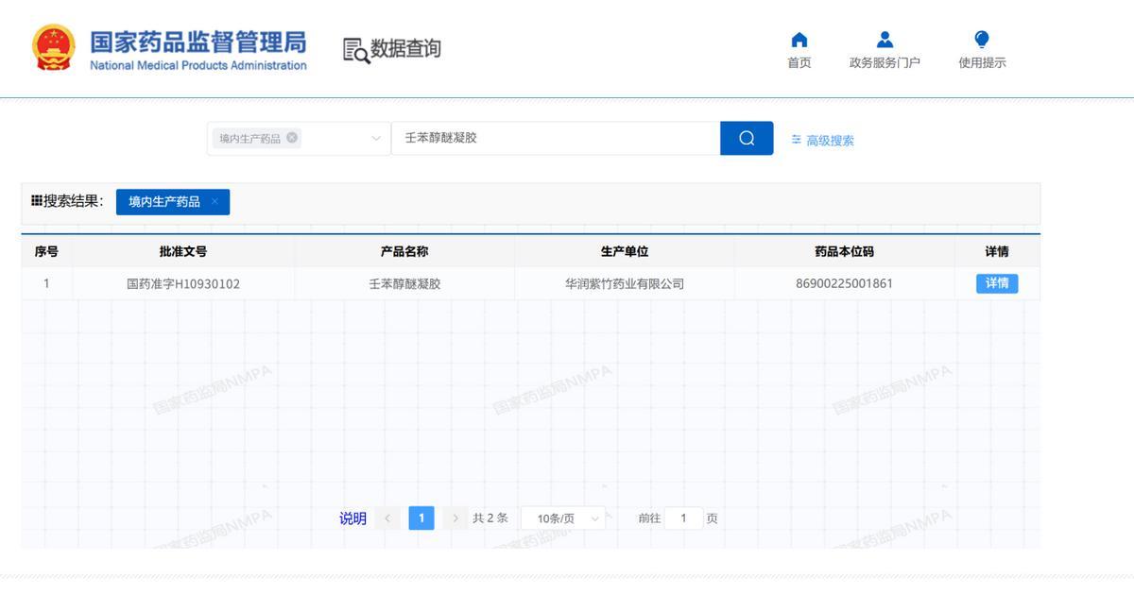
Task: Open the 高级搜索 advanced search options
Action: 822,141
